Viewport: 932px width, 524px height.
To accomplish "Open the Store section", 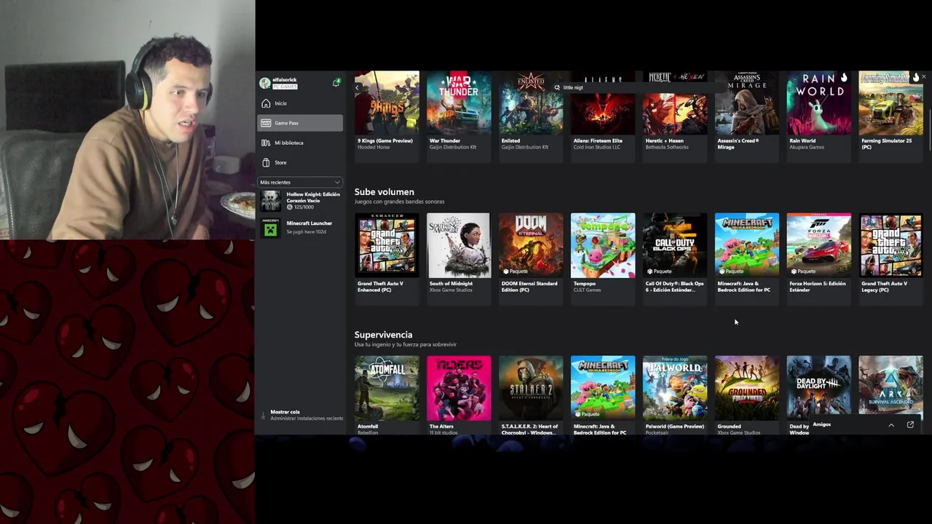I will [x=299, y=162].
